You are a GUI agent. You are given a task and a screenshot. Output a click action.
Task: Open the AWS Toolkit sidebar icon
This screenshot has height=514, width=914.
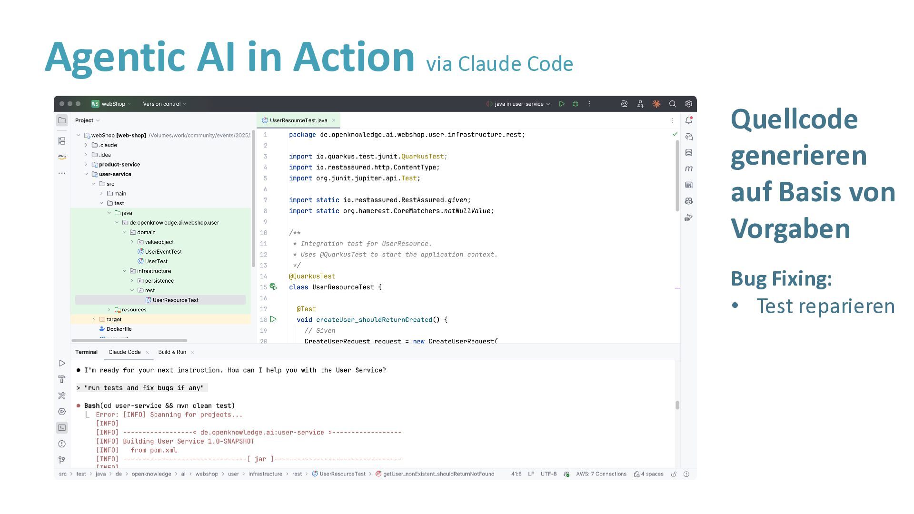[62, 157]
